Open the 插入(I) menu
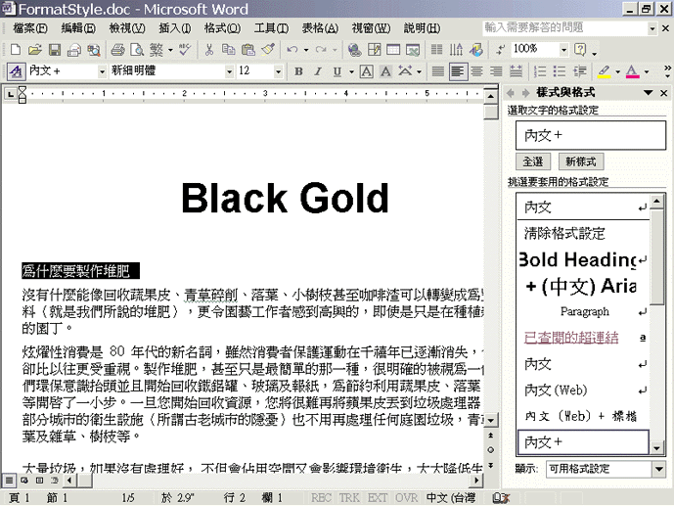674x506 pixels. (175, 28)
